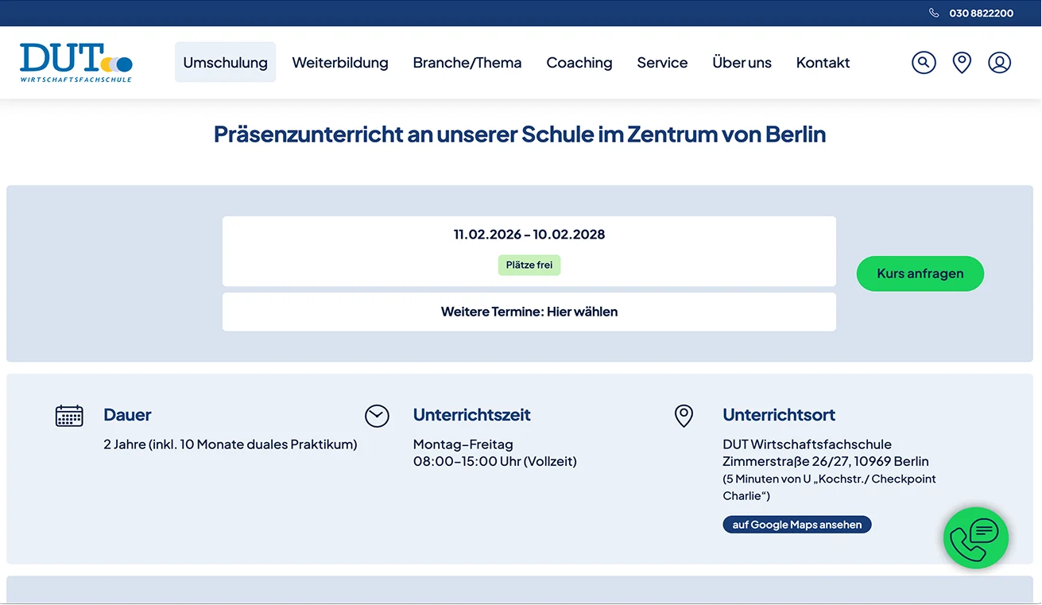
Task: Click the clock icon beside Unterrichtszeit
Action: 377,416
